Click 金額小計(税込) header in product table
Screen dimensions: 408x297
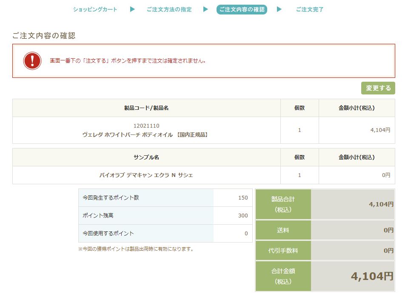click(x=357, y=108)
